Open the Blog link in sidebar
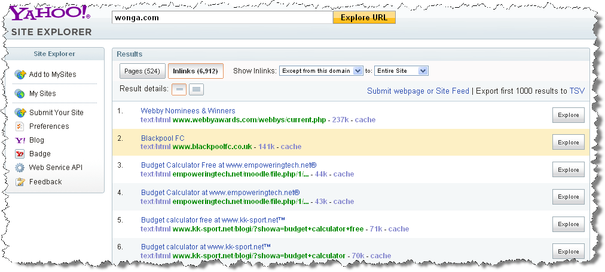The width and height of the screenshot is (605, 272). click(36, 140)
